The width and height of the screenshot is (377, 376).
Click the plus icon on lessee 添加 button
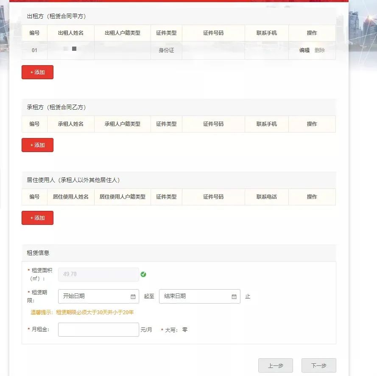pos(31,145)
